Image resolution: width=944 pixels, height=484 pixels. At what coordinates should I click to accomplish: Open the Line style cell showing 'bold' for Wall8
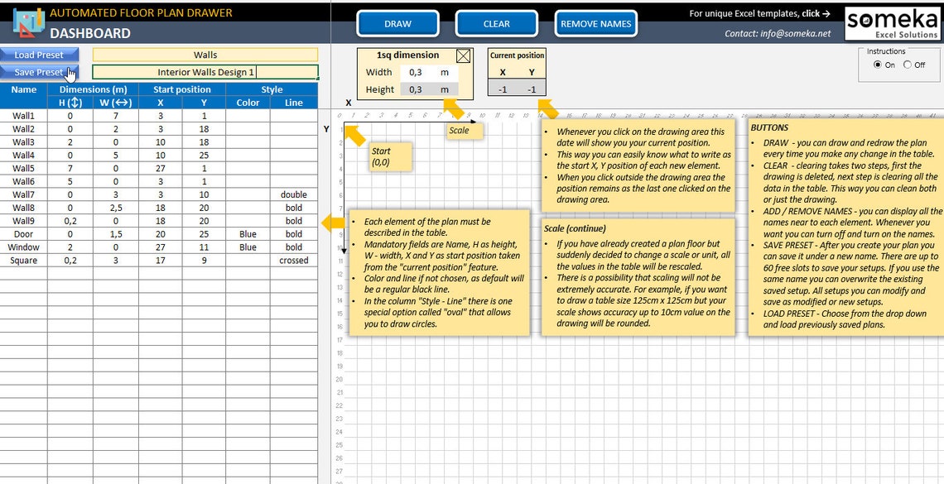pos(294,208)
